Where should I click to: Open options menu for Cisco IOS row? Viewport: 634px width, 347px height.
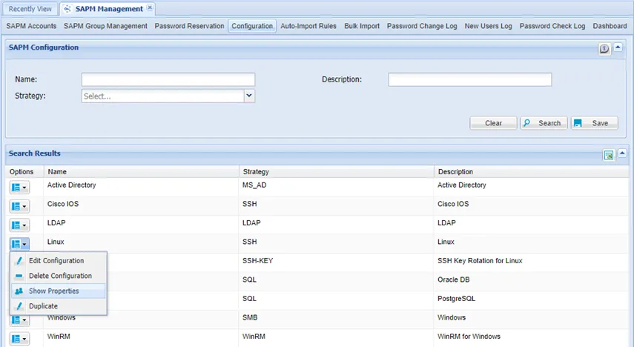click(x=19, y=206)
